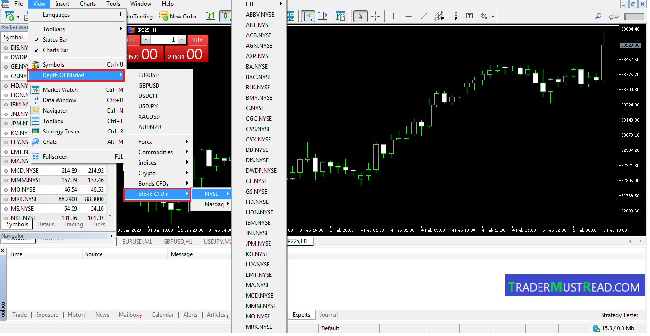Viewport: 650px width, 336px height.
Task: Open the chat bubbles icon in toolbar
Action: pos(614,17)
